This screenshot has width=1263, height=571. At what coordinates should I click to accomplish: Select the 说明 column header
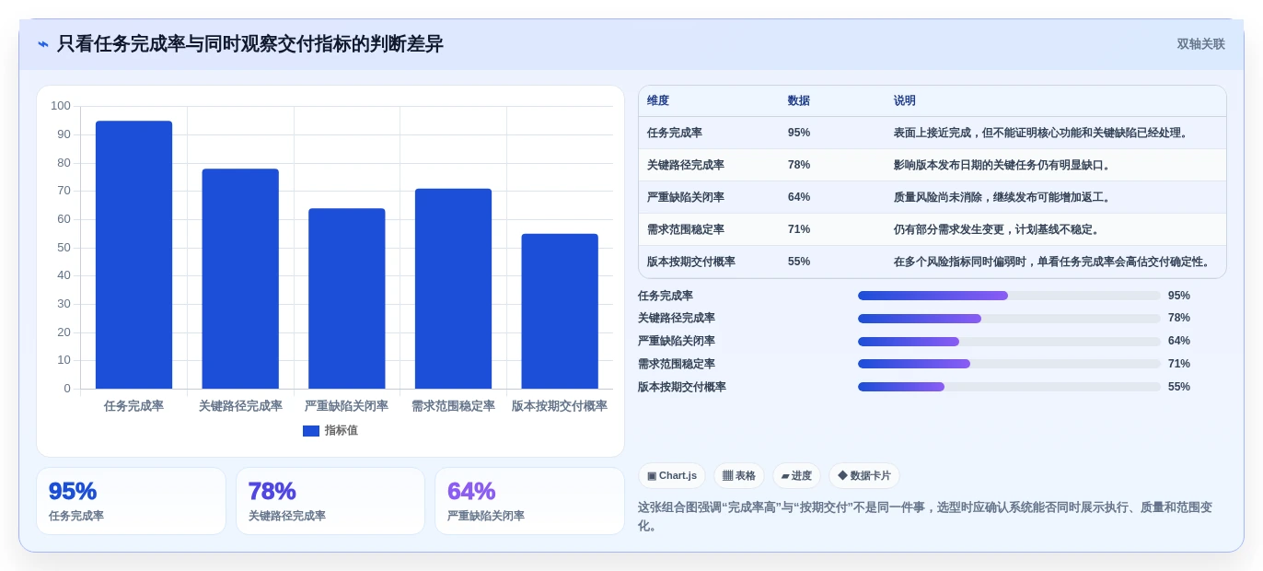[905, 101]
